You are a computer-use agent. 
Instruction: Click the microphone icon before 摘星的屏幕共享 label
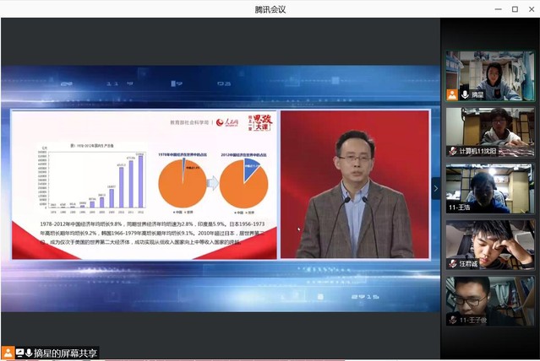coord(29,353)
